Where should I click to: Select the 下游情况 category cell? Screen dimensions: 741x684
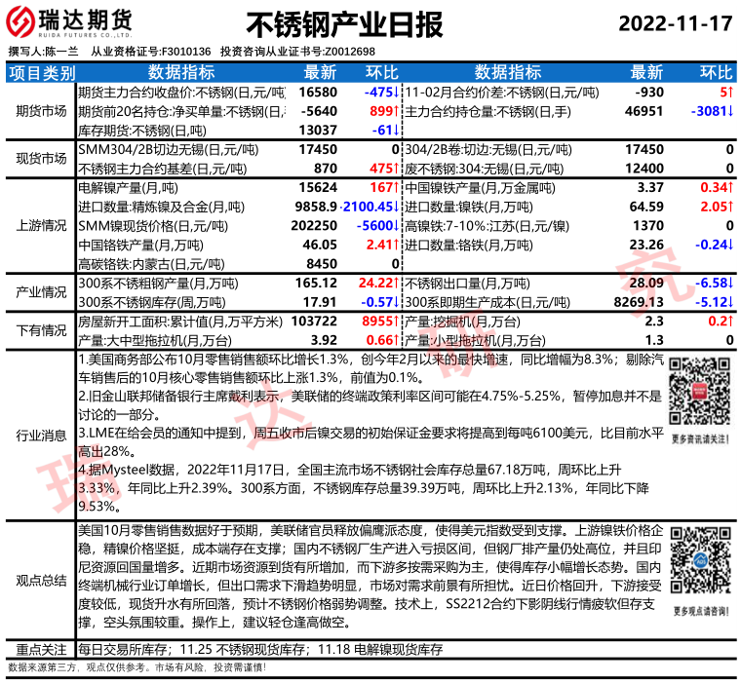pos(40,330)
